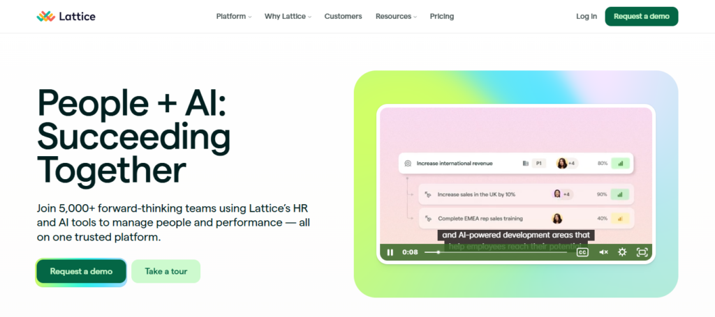Click the yellow chart icon beside 40%
Screen dimensions: 715x317
coord(620,218)
